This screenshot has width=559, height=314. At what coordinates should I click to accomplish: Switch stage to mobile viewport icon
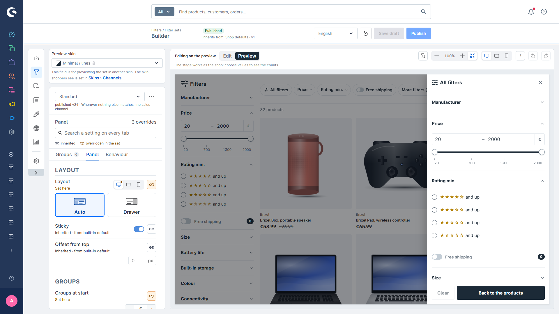tap(507, 56)
